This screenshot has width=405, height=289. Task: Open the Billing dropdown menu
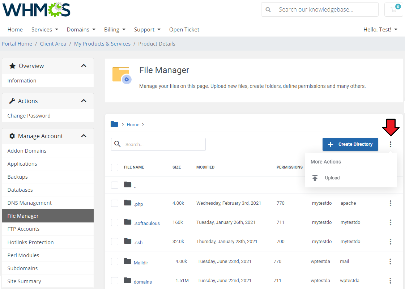pyautogui.click(x=115, y=30)
